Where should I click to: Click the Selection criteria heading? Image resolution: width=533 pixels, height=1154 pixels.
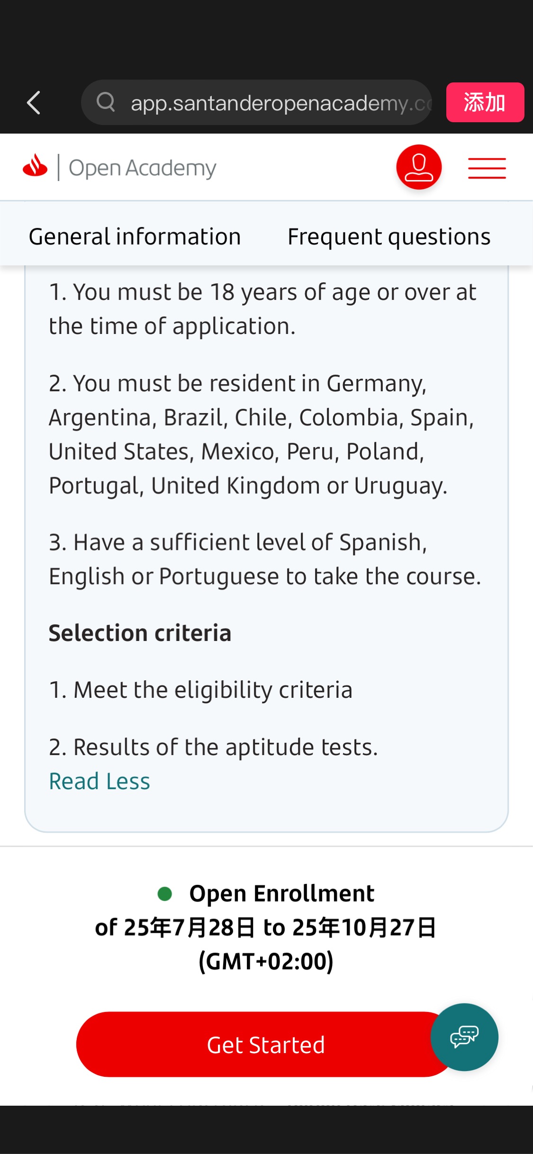(140, 633)
